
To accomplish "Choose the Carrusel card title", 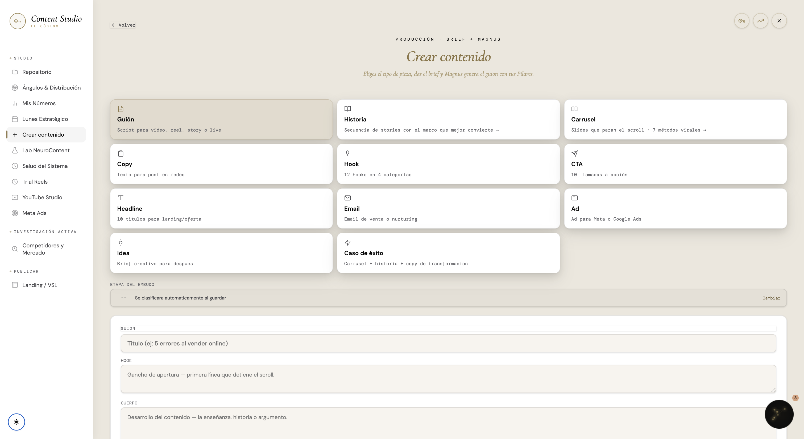I will point(583,119).
